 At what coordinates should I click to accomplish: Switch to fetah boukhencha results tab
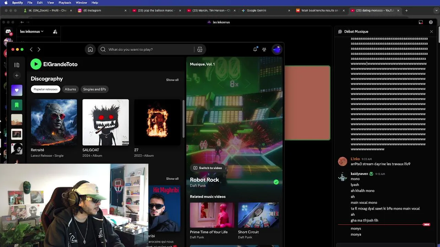(321, 11)
